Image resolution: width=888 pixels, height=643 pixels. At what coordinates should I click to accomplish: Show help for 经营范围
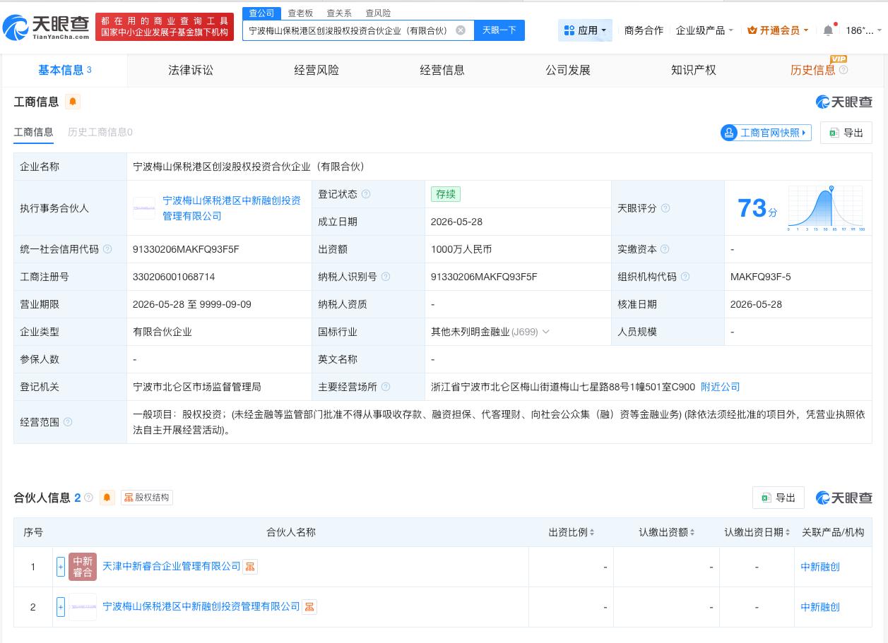68,422
